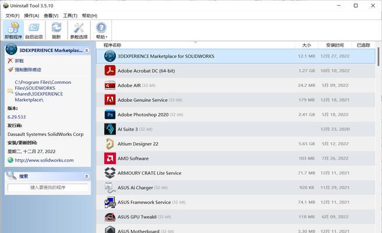
Task: Open the 帮助(H) menu
Action: coord(90,16)
